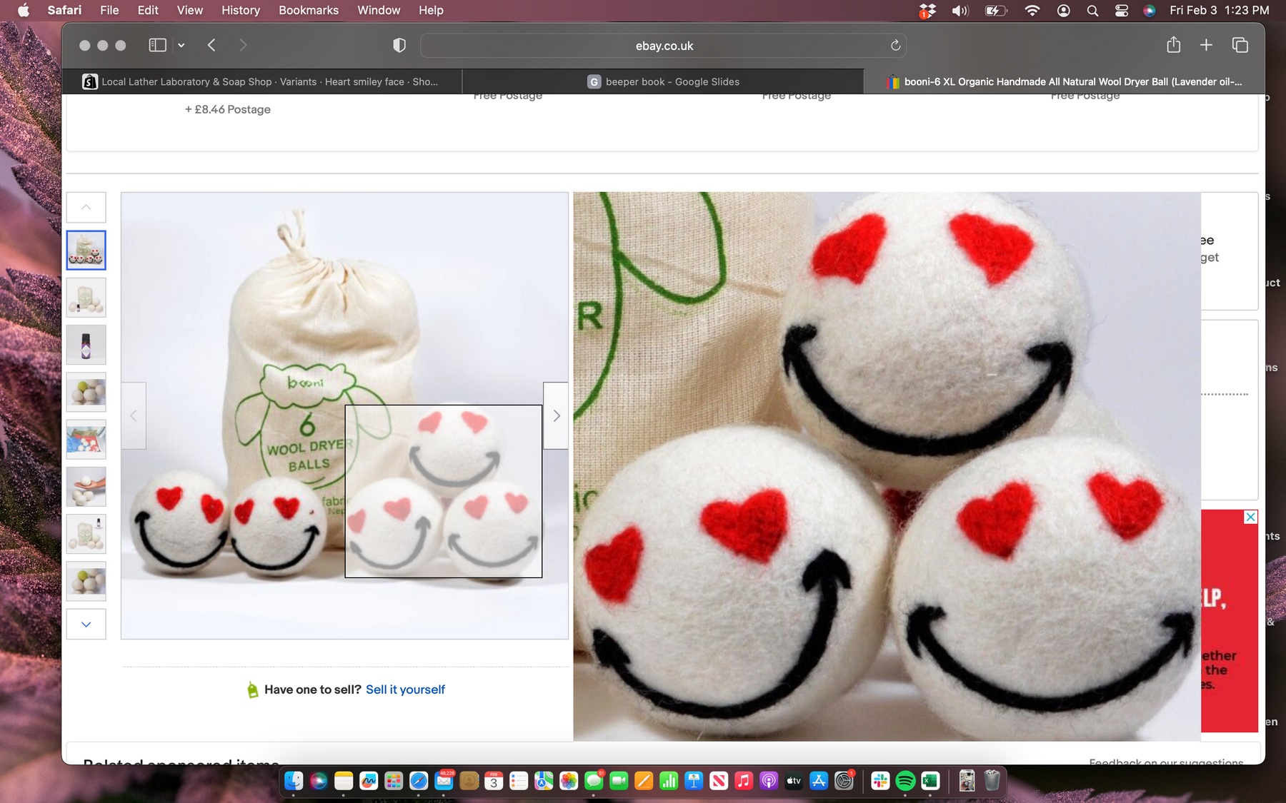Select the colorful packaging thumbnail
1286x803 pixels.
pos(86,439)
